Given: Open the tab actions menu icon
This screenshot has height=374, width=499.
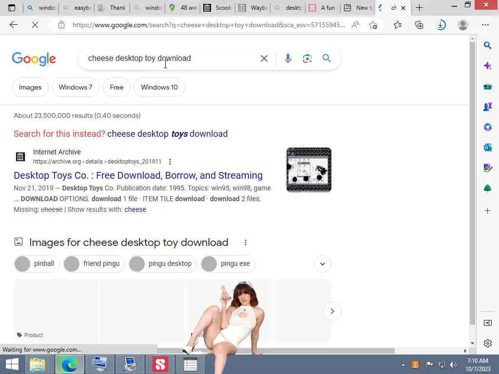Looking at the screenshot, I should click(12, 8).
